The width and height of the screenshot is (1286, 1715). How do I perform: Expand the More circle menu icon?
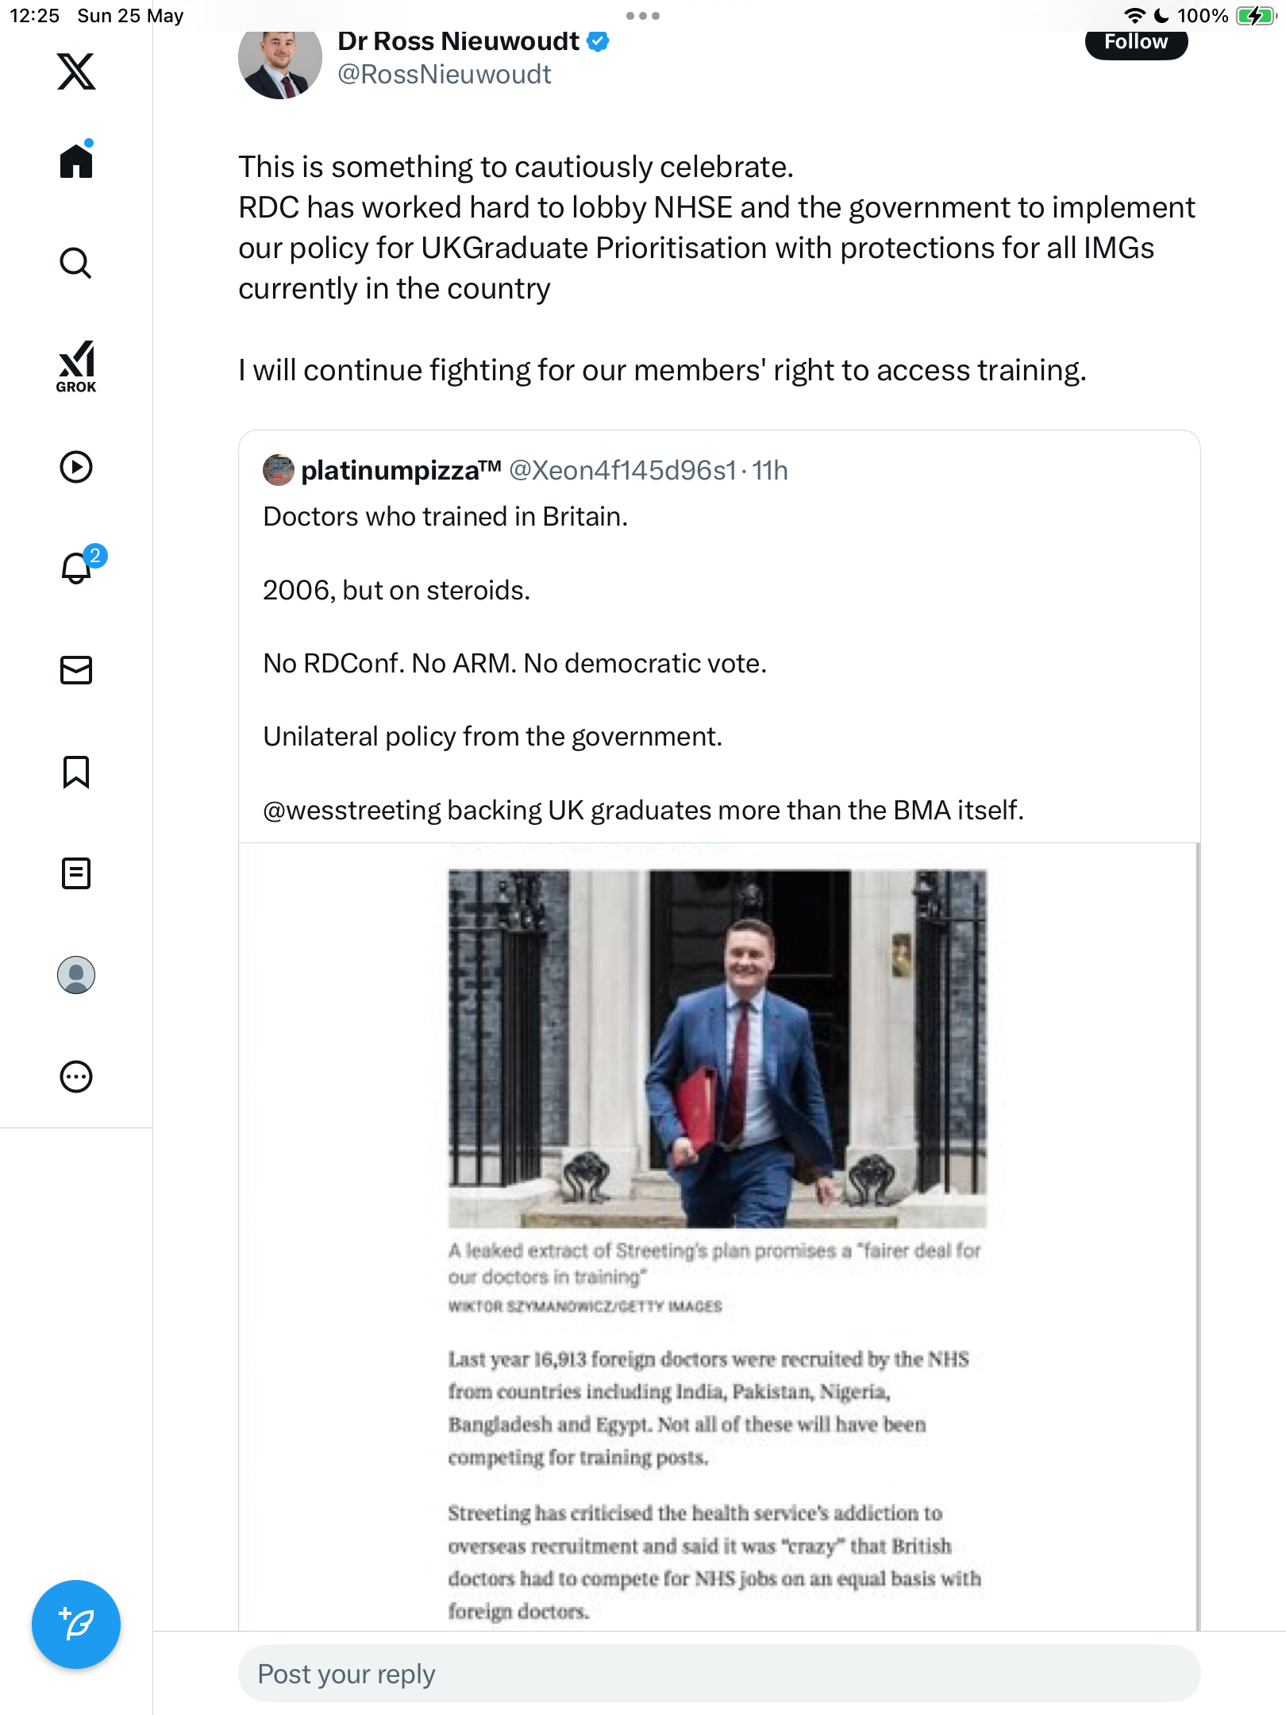pos(76,1077)
